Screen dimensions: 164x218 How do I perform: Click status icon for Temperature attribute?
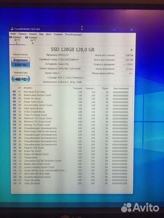click(x=15, y=157)
